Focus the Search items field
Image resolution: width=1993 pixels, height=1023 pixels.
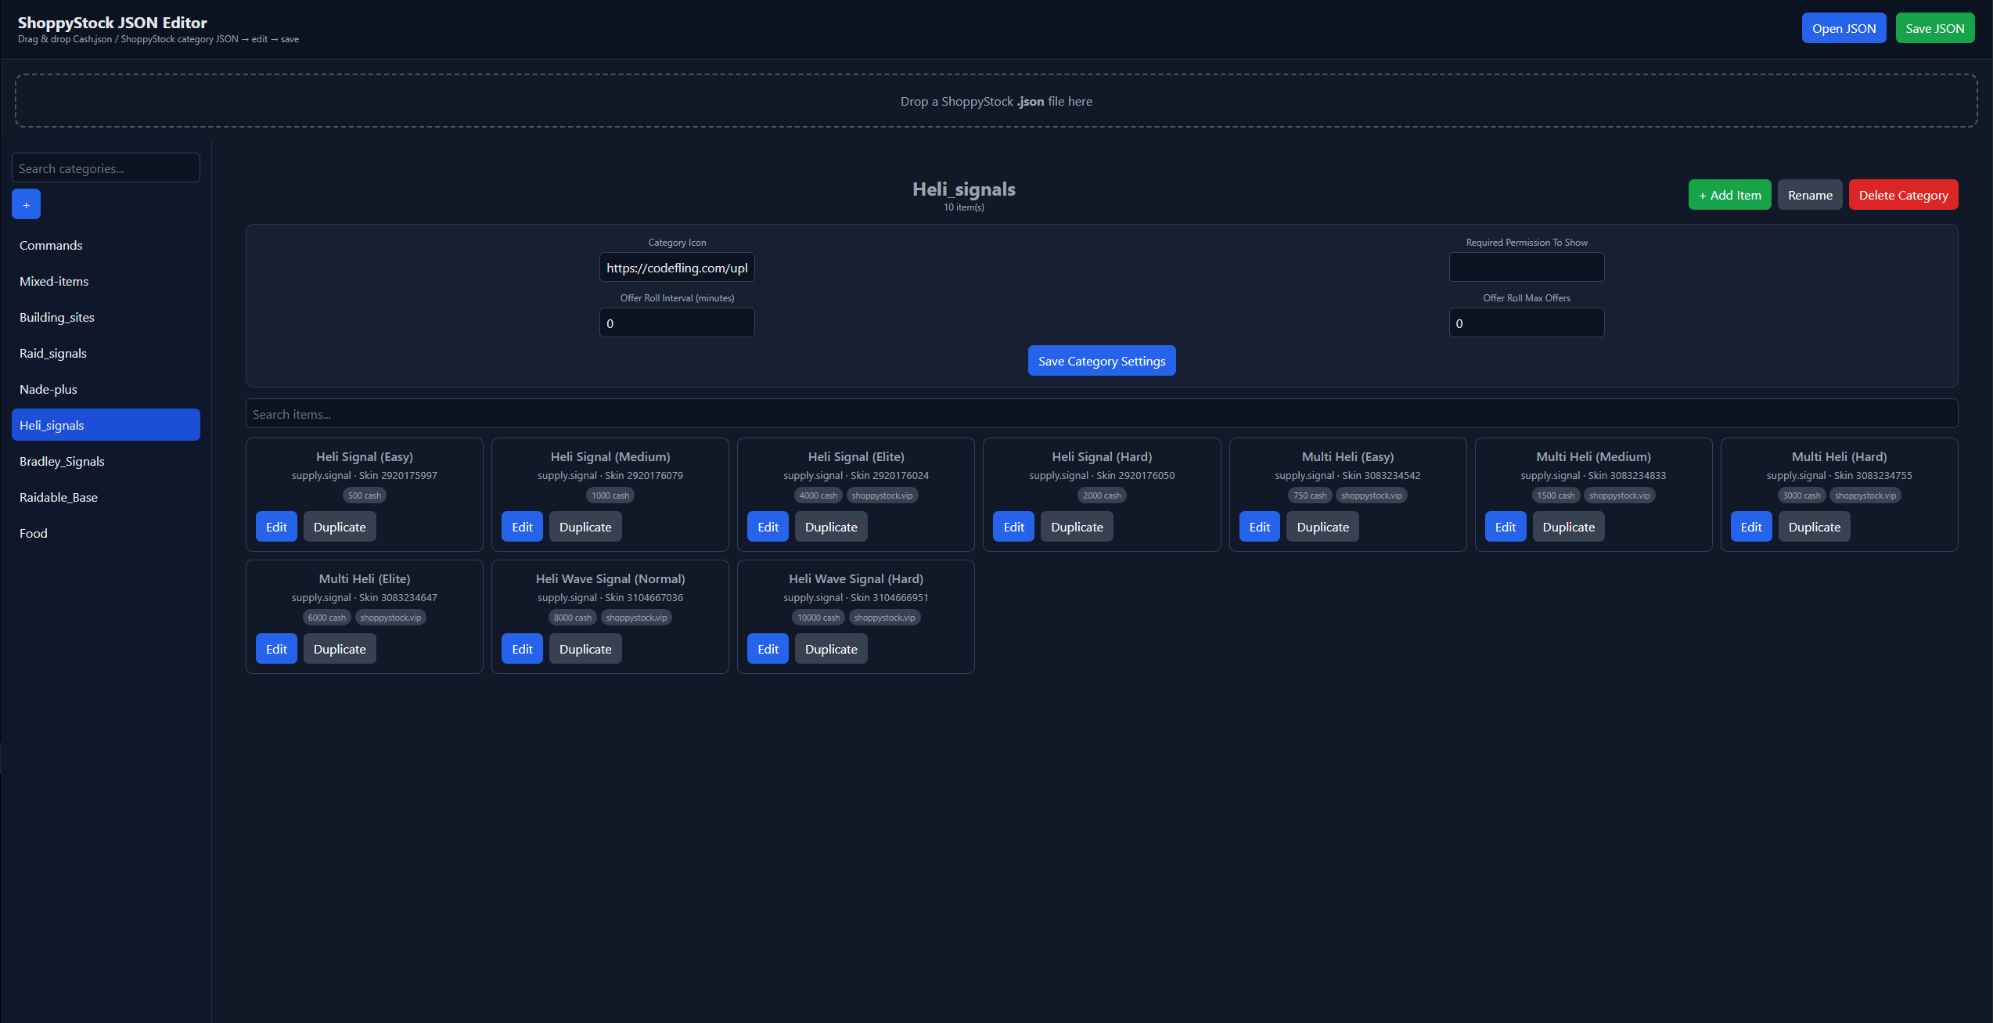click(1102, 413)
